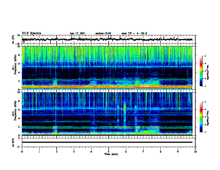Screen dimensions: 220x170
Task: Select the "Time (min)" axis title
Action: 111,154
